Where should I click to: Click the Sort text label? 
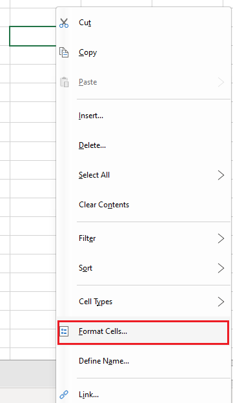point(85,268)
